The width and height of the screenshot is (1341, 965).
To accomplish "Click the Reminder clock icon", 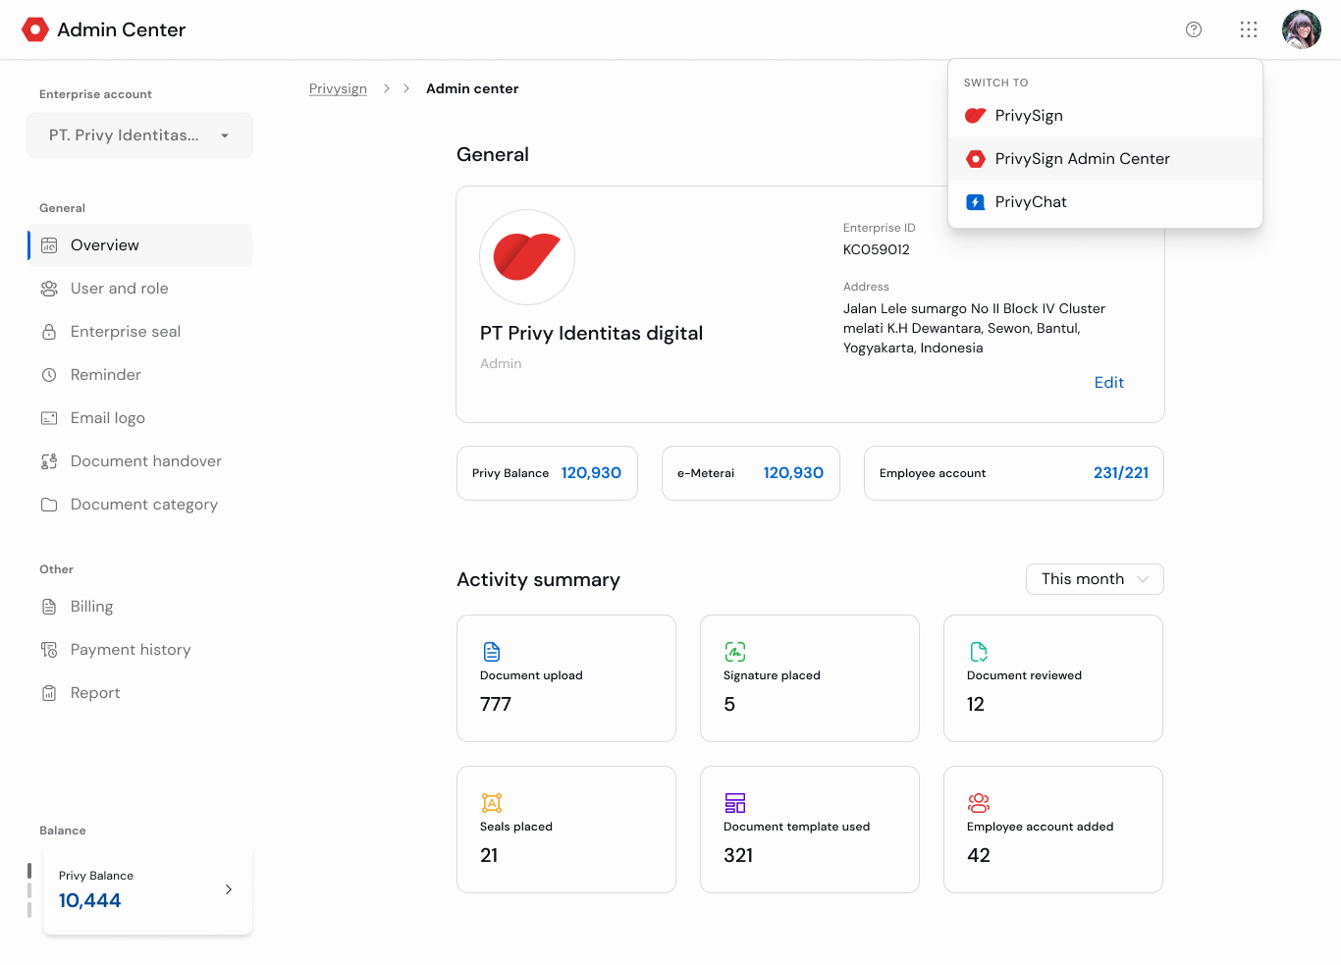I will point(49,375).
